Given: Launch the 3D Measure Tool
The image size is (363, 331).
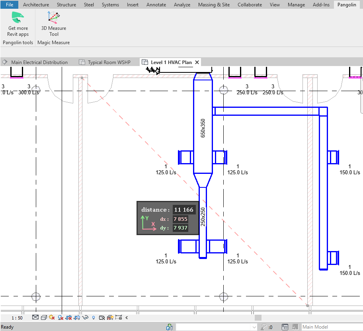Looking at the screenshot, I should click(53, 24).
